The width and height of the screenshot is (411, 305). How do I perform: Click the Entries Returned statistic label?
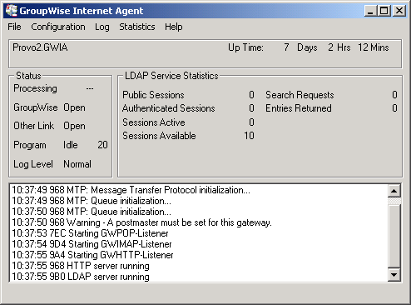coord(299,108)
